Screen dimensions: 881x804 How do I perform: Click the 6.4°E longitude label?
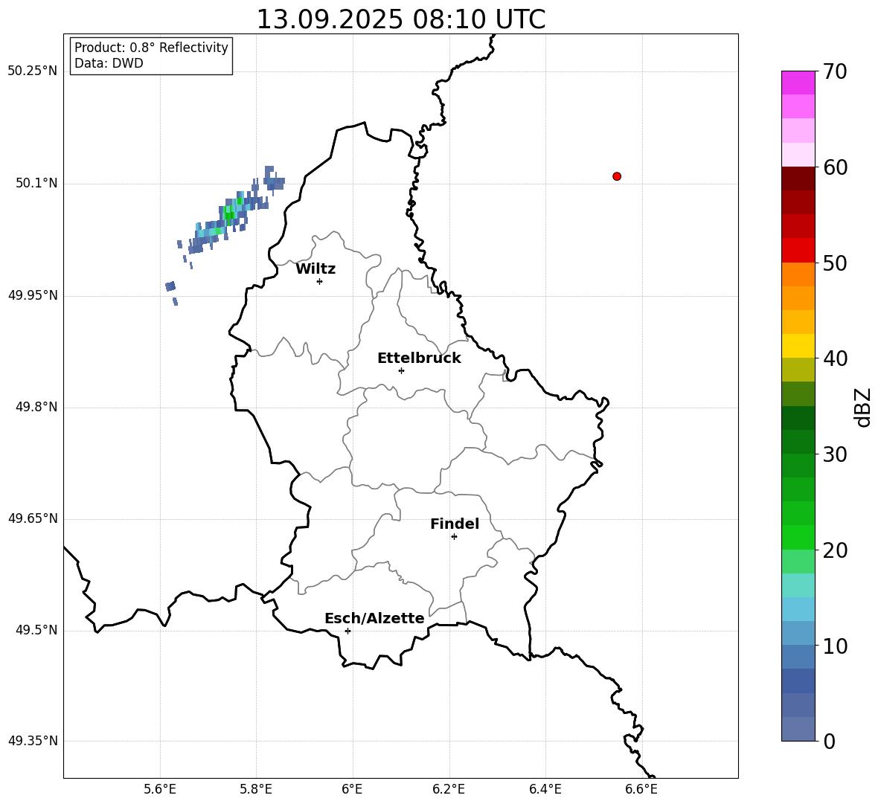coord(545,789)
